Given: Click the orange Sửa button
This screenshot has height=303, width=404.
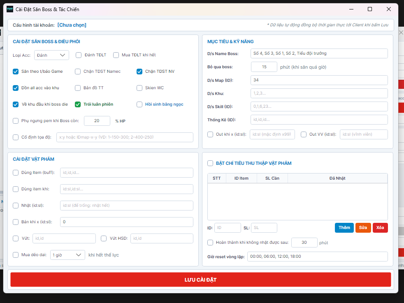Looking at the screenshot, I should 363,228.
